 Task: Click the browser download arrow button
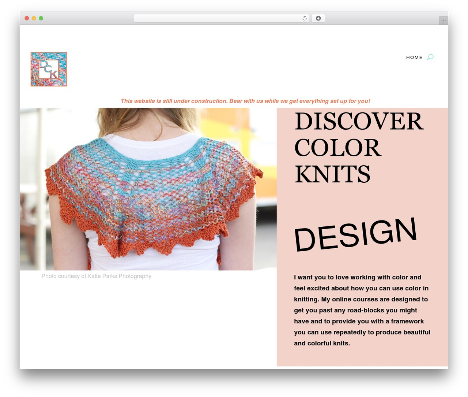point(318,18)
